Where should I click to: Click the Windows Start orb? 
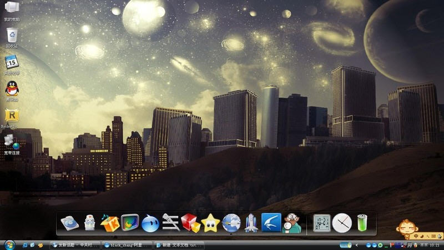9,244
